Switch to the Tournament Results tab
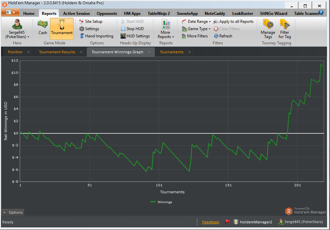This screenshot has height=230, width=330. [x=57, y=52]
